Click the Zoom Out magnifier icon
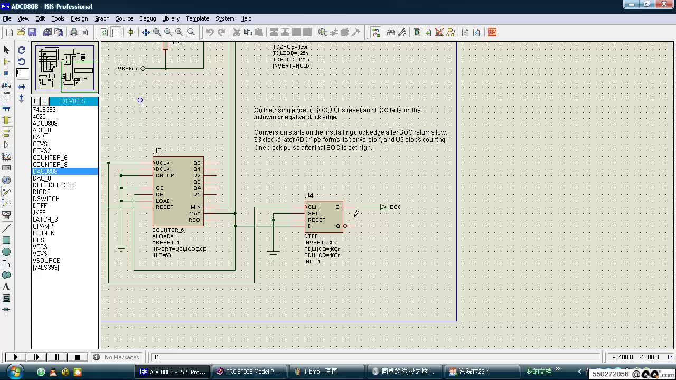 click(168, 32)
